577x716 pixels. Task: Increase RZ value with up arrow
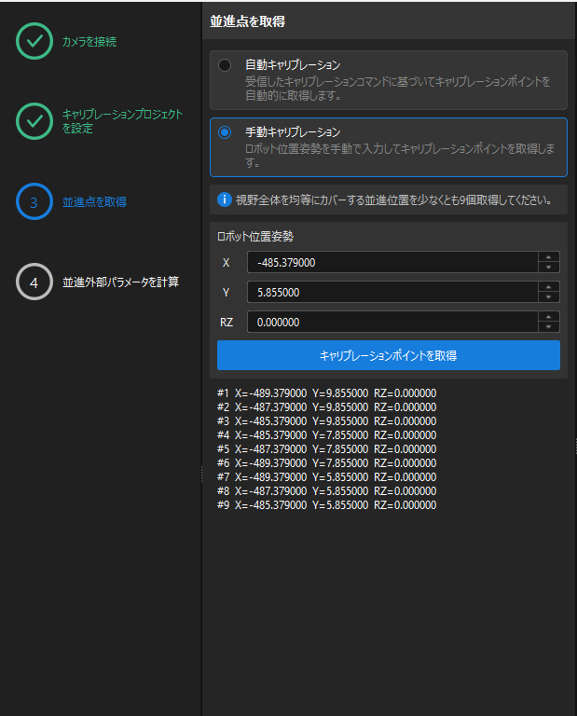point(549,317)
